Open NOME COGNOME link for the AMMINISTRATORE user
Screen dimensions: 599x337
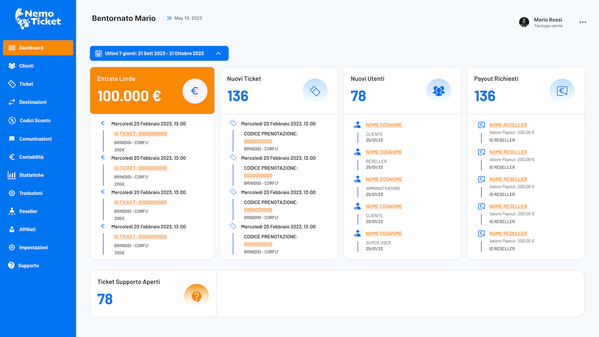(384, 179)
